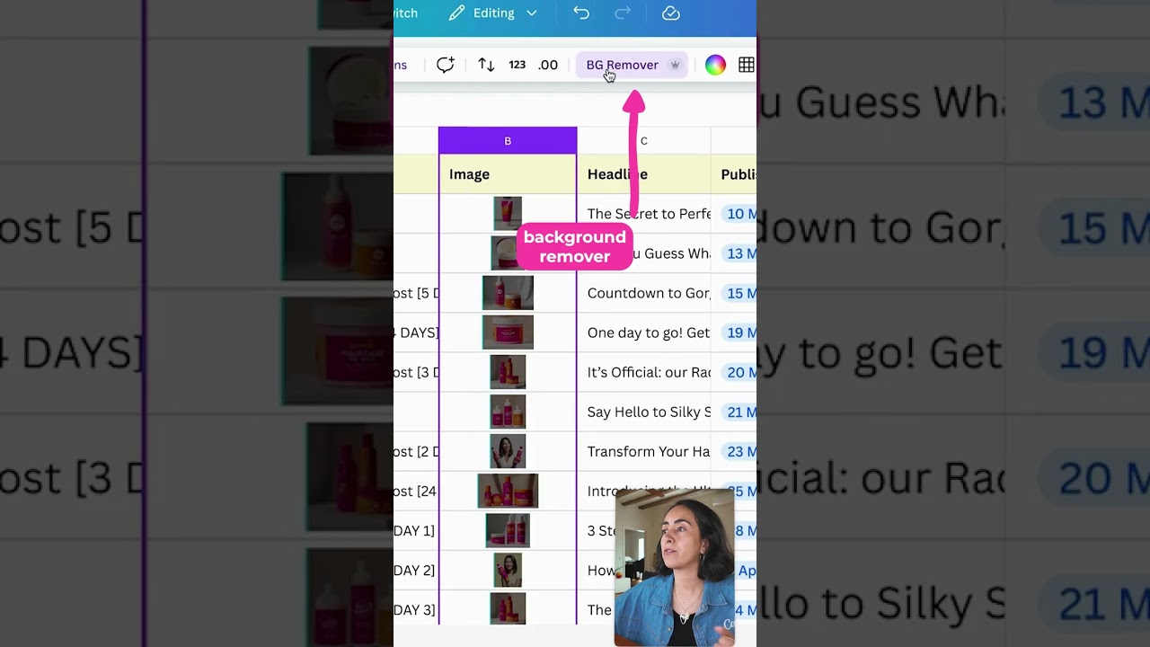Launch BG Remover

[632, 65]
